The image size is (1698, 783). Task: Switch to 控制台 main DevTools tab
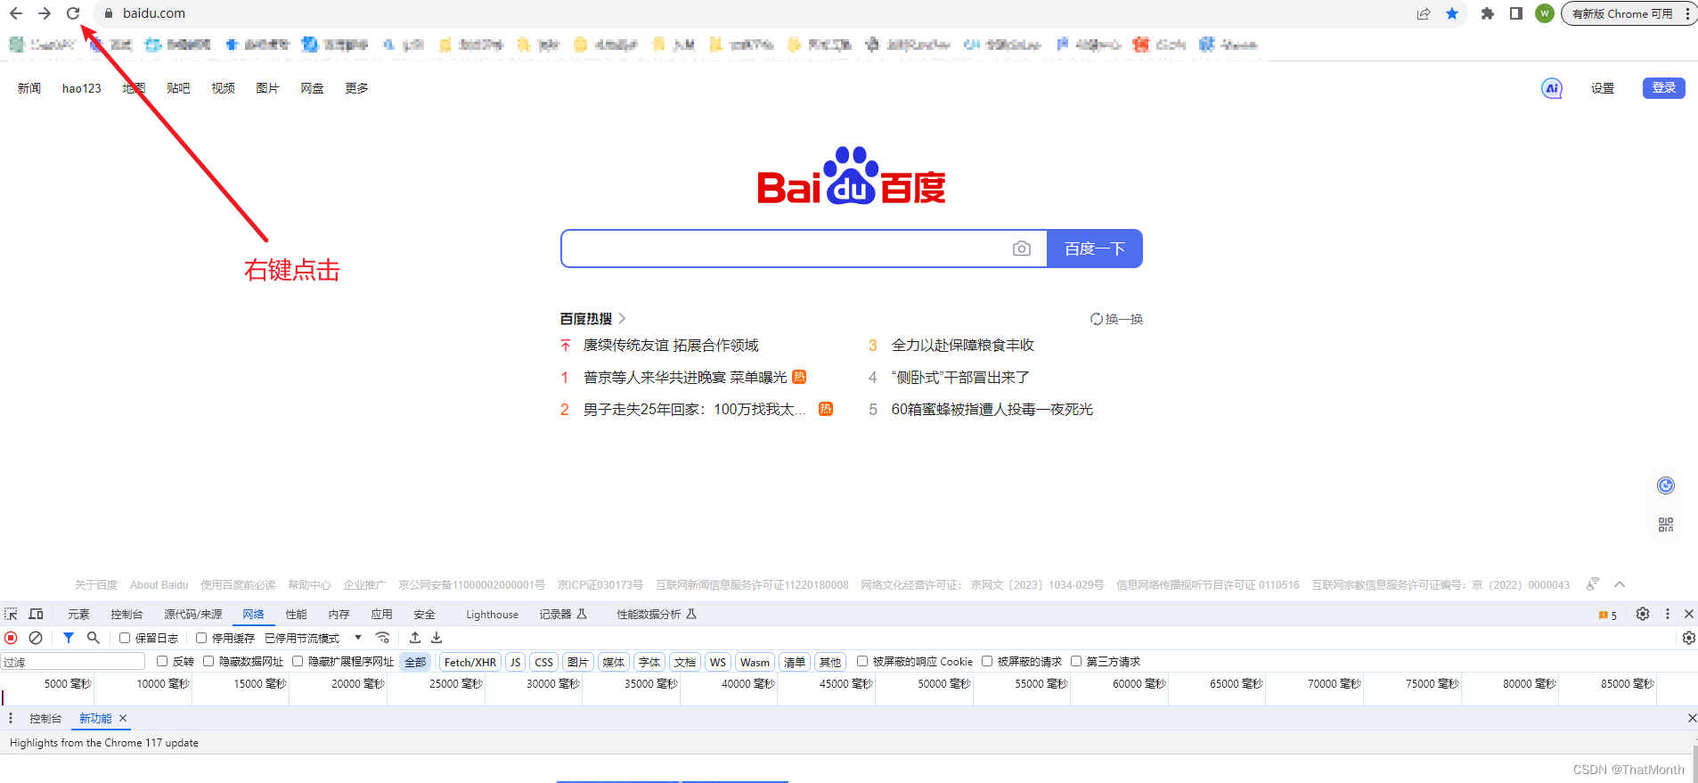tap(127, 614)
